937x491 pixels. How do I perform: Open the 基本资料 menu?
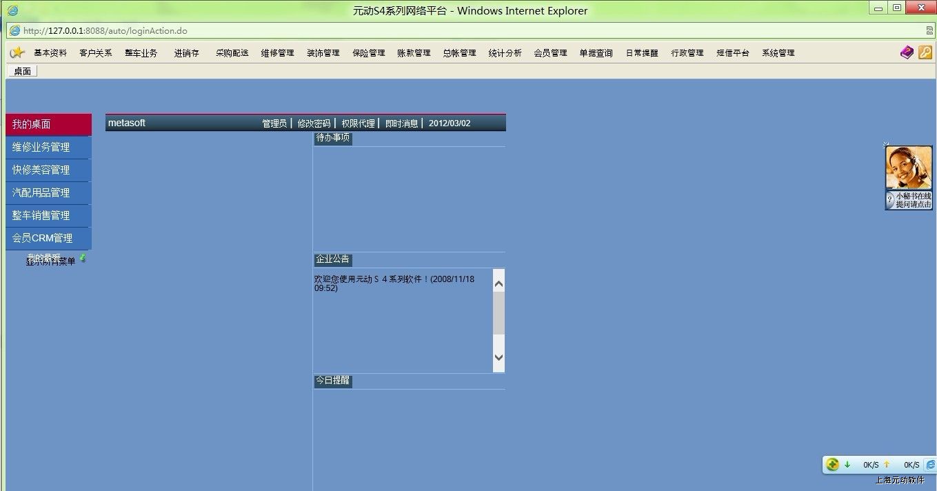point(50,53)
